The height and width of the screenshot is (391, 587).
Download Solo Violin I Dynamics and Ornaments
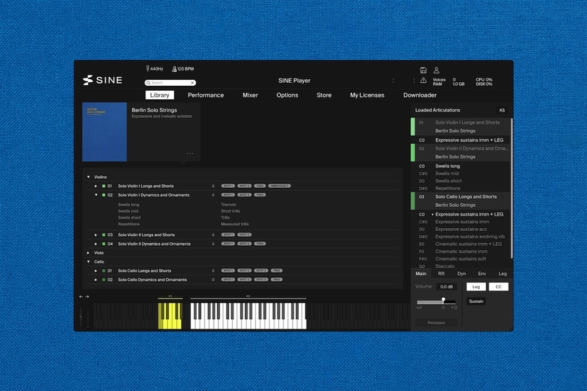(213, 195)
